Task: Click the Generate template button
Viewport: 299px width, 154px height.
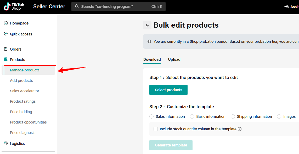Action: (x=171, y=145)
